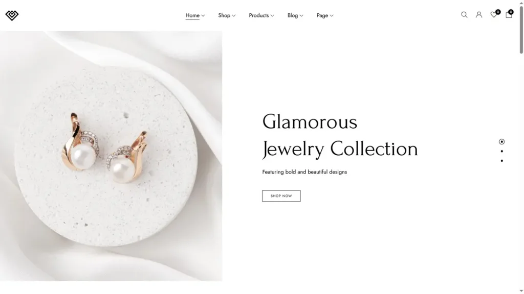Screen dimensions: 524x294
Task: Click the pearl earrings hero image
Action: click(x=111, y=156)
